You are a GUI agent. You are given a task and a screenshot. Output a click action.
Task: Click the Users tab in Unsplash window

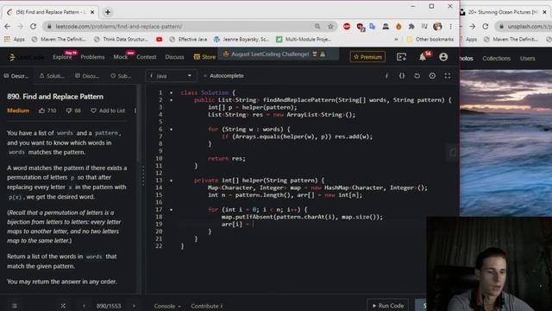[527, 59]
